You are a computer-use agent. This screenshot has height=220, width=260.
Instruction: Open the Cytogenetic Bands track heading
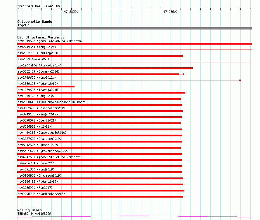click(35, 22)
